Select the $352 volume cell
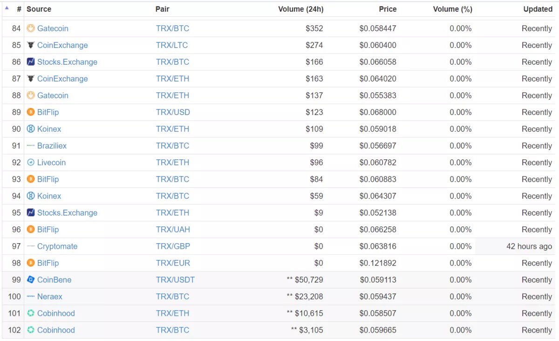Viewport: 559px width, 341px height. click(314, 28)
